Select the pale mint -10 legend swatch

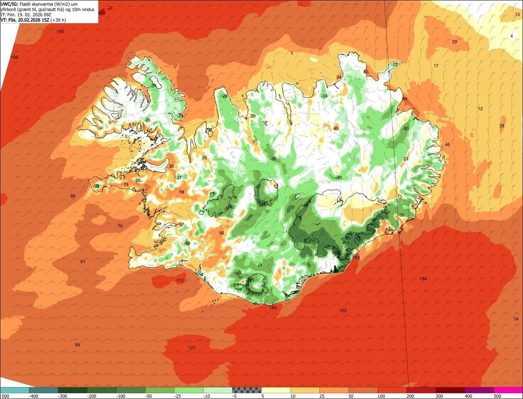[x=217, y=390]
